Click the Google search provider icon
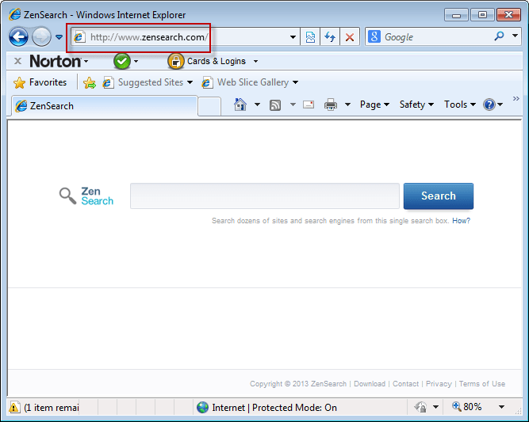This screenshot has height=422, width=529. point(374,36)
